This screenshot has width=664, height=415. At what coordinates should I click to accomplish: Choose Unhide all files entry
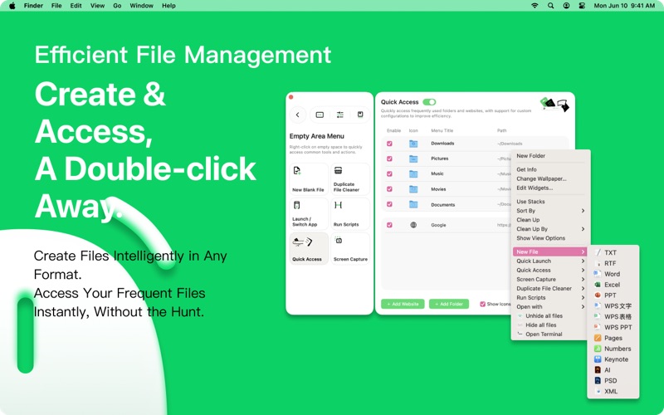(544, 316)
